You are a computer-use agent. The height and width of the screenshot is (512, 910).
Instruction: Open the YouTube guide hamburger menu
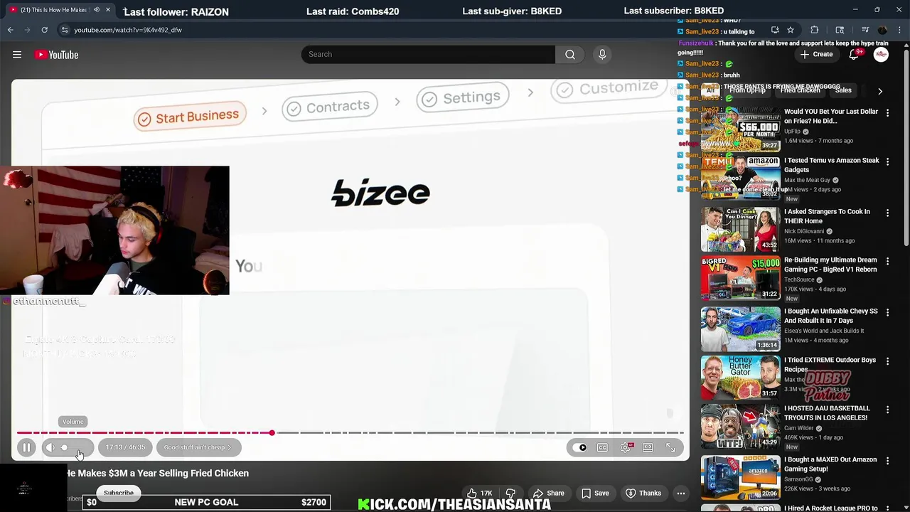pos(17,55)
